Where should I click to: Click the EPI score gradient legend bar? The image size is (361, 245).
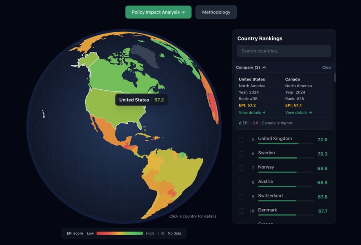pos(120,233)
